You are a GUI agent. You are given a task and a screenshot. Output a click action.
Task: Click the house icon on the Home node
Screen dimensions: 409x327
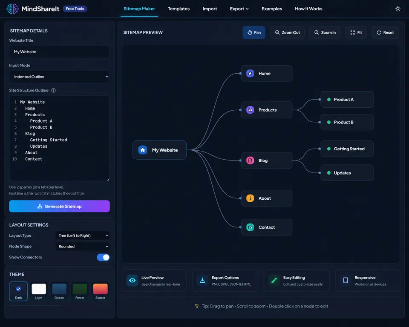pos(250,74)
